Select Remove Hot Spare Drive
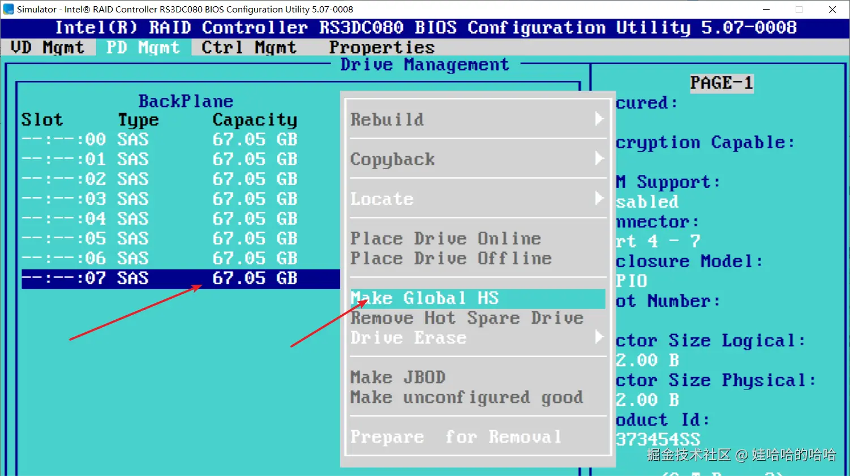850x476 pixels. [467, 318]
